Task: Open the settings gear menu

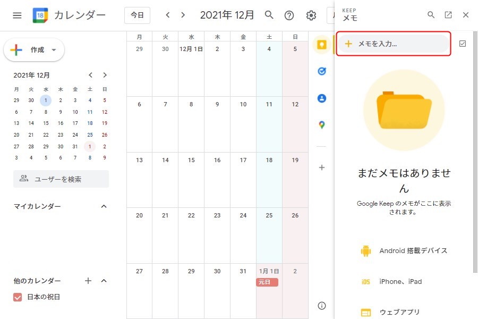Action: 311,15
